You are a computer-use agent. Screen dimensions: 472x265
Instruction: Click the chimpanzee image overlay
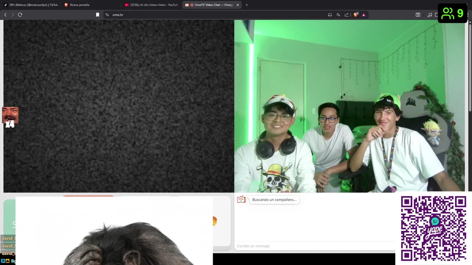point(114,231)
